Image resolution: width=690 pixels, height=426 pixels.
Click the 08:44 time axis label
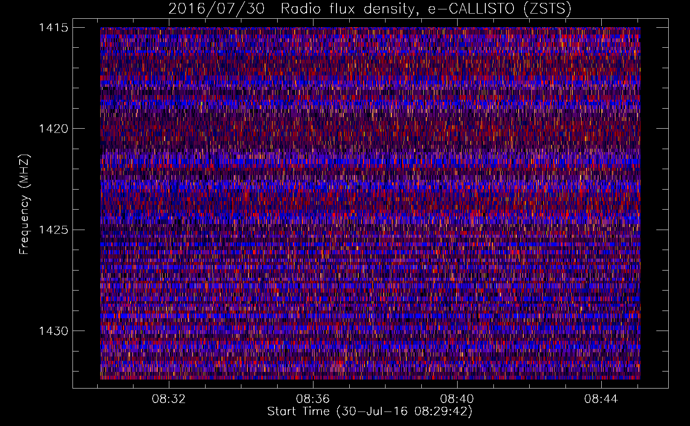(601, 399)
